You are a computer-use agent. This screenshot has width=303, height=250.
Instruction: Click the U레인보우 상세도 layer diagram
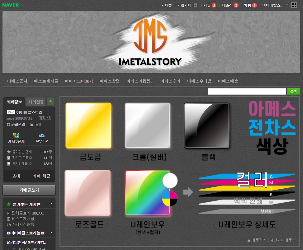click(x=247, y=193)
